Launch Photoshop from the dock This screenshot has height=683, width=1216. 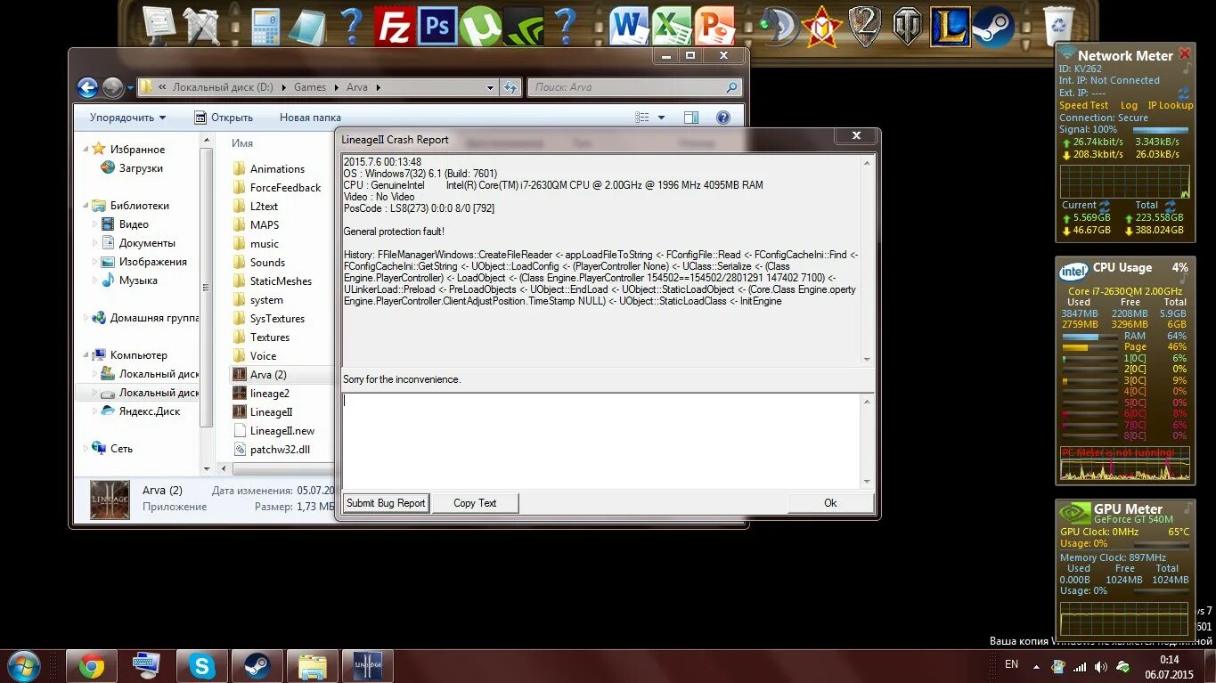pos(437,26)
